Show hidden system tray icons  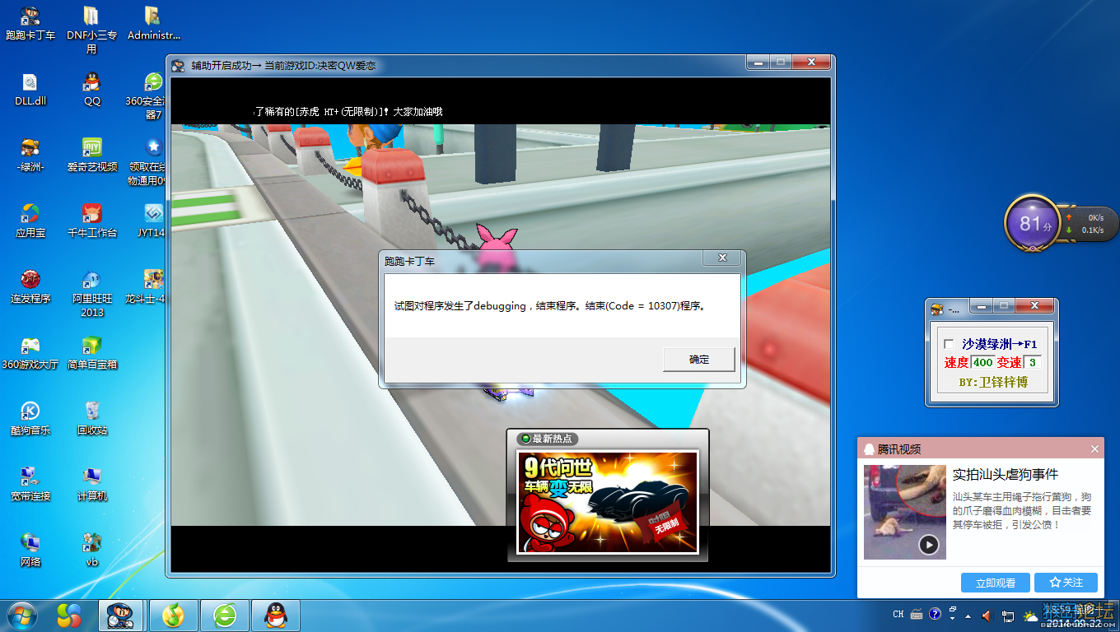pyautogui.click(x=968, y=615)
